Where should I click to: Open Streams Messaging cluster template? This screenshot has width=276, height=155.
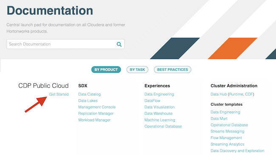pyautogui.click(x=228, y=131)
